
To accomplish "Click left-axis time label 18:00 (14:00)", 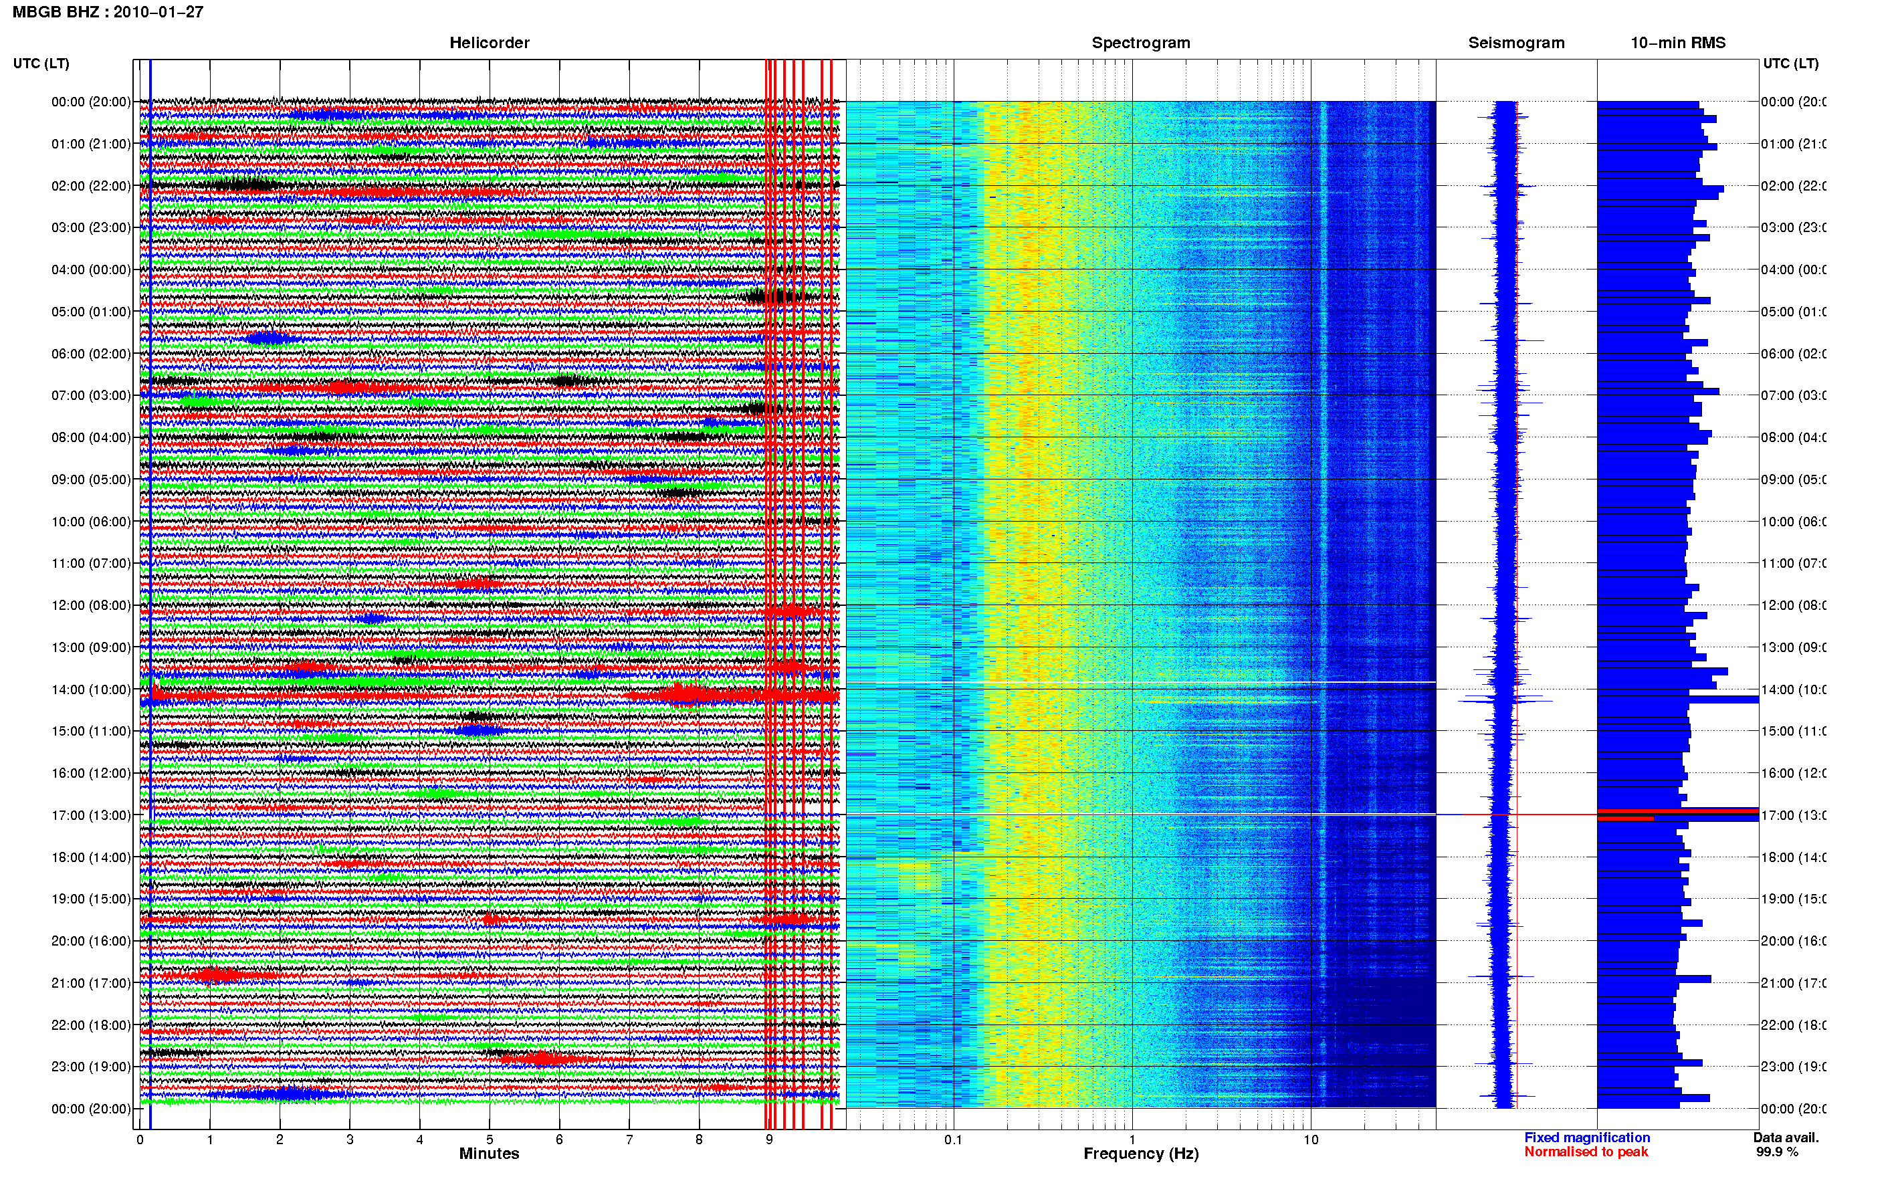I will click(x=91, y=857).
